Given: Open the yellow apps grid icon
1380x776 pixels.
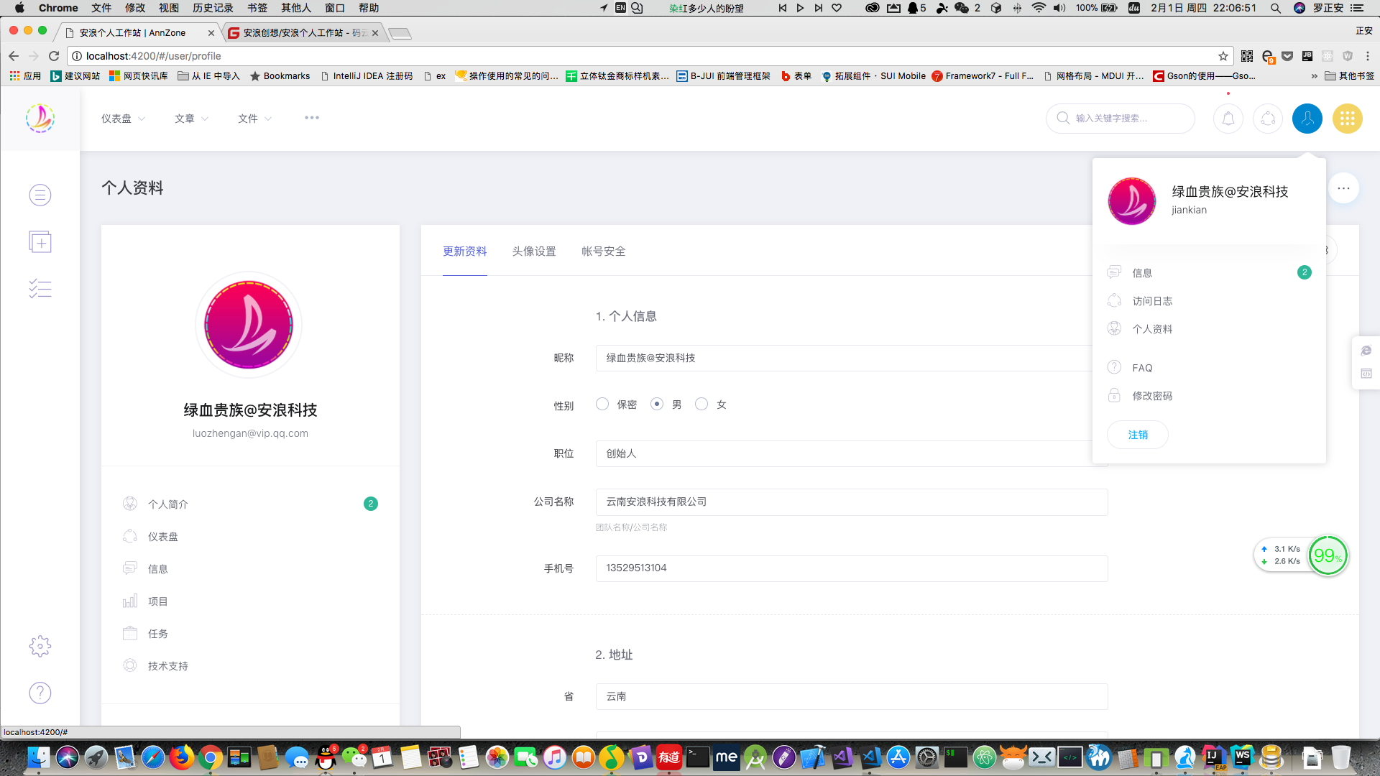Looking at the screenshot, I should [x=1347, y=119].
